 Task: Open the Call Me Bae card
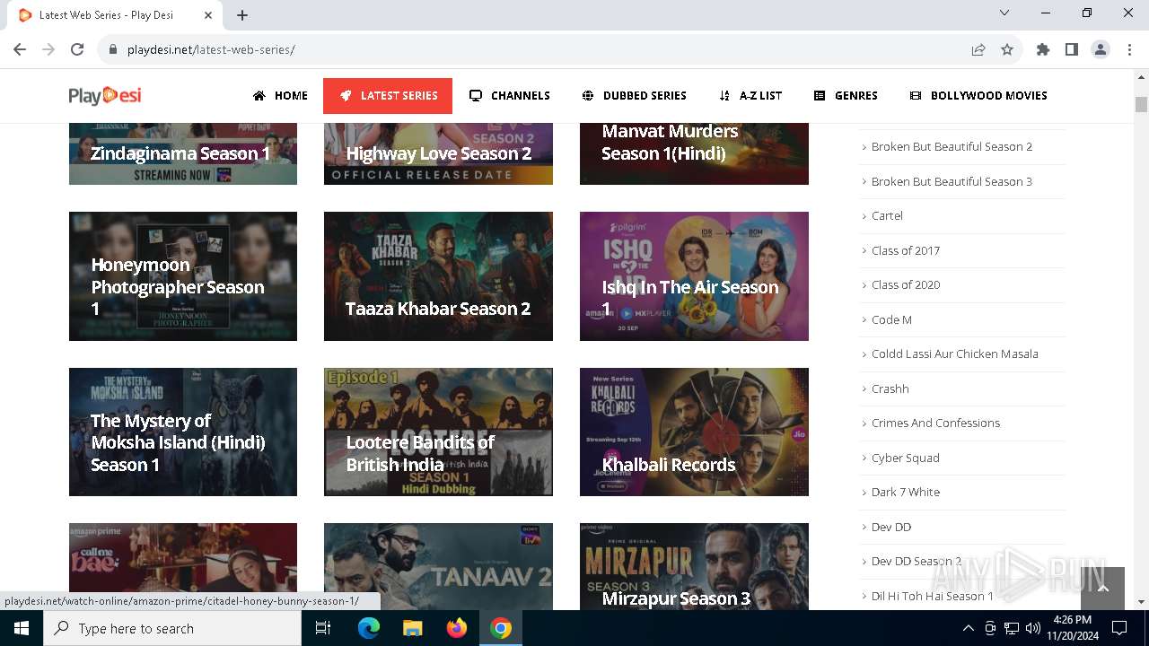point(183,566)
